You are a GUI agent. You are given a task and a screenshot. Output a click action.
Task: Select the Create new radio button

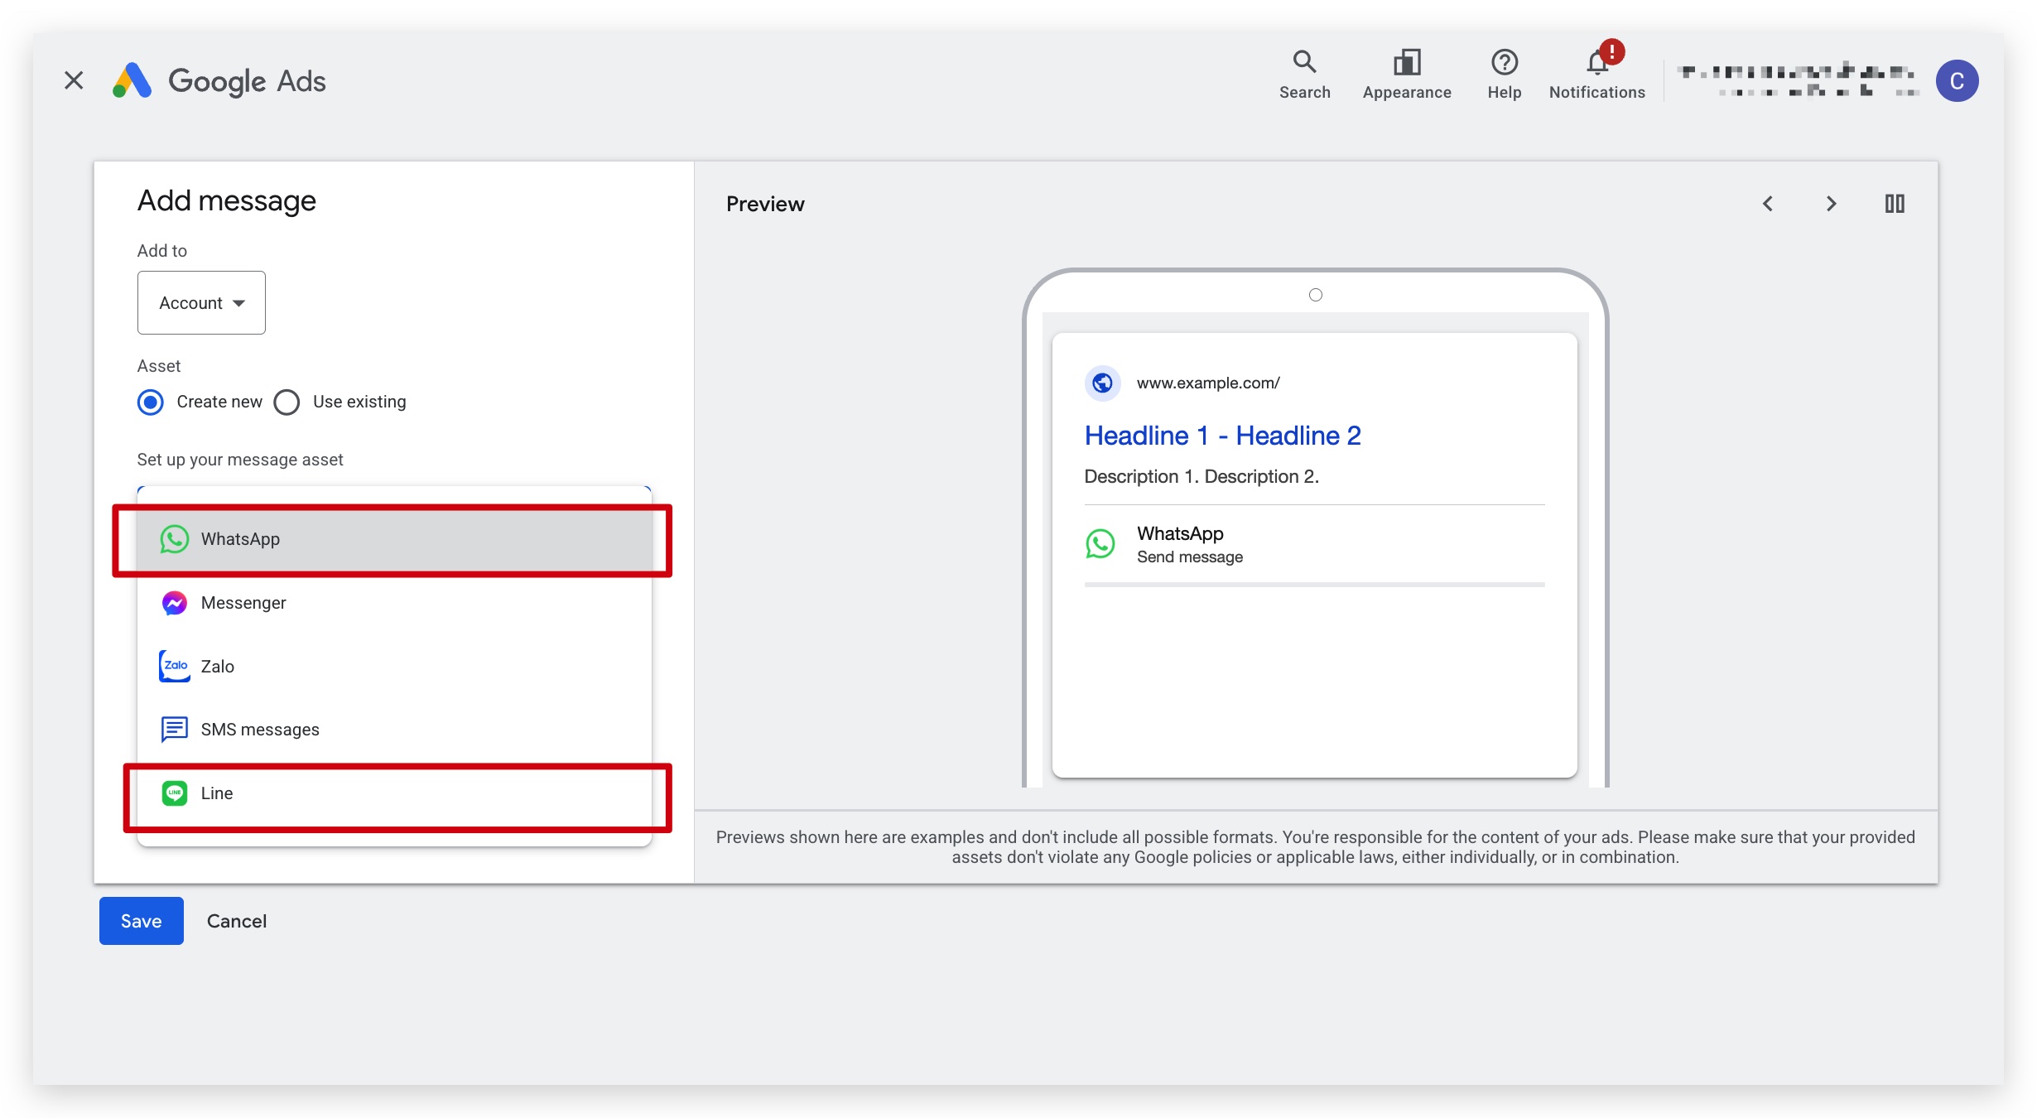click(x=150, y=402)
